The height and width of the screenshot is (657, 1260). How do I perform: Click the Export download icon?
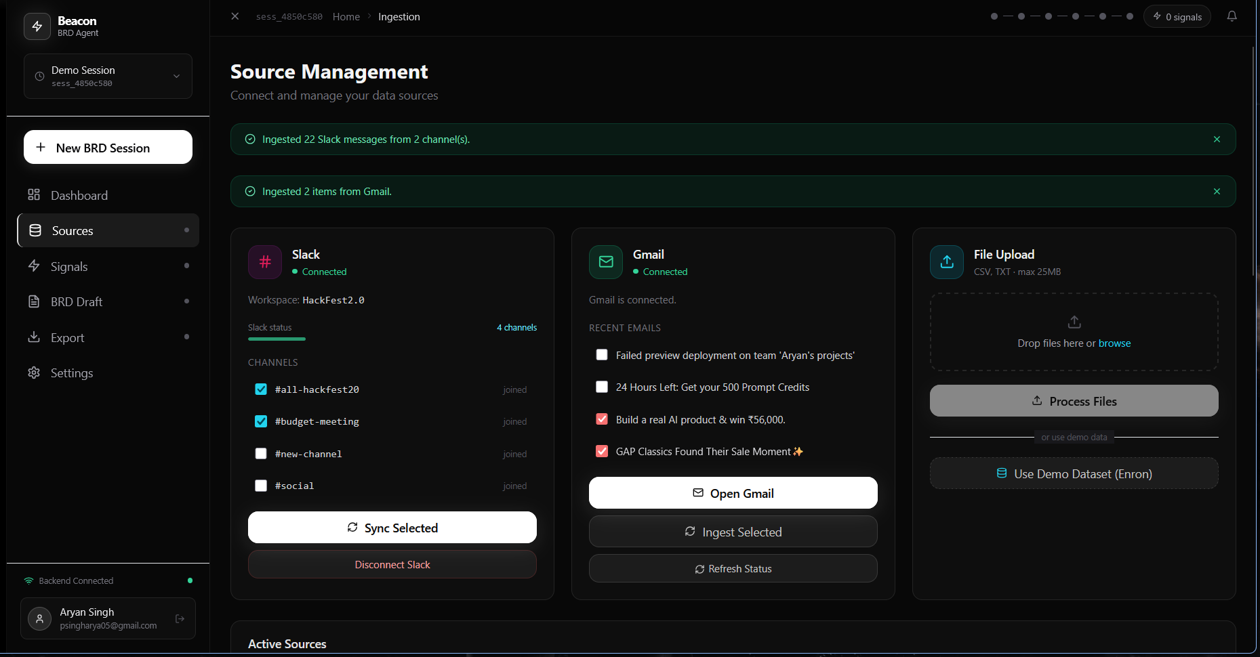pos(34,337)
